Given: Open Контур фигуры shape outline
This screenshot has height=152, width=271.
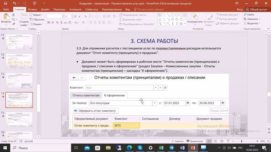Looking at the screenshot, I should click(x=227, y=19).
